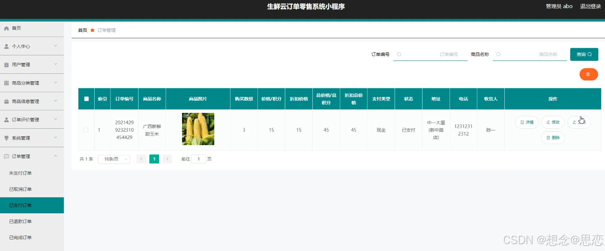Click 退出登录 to log out
605x251 pixels.
(590, 6)
